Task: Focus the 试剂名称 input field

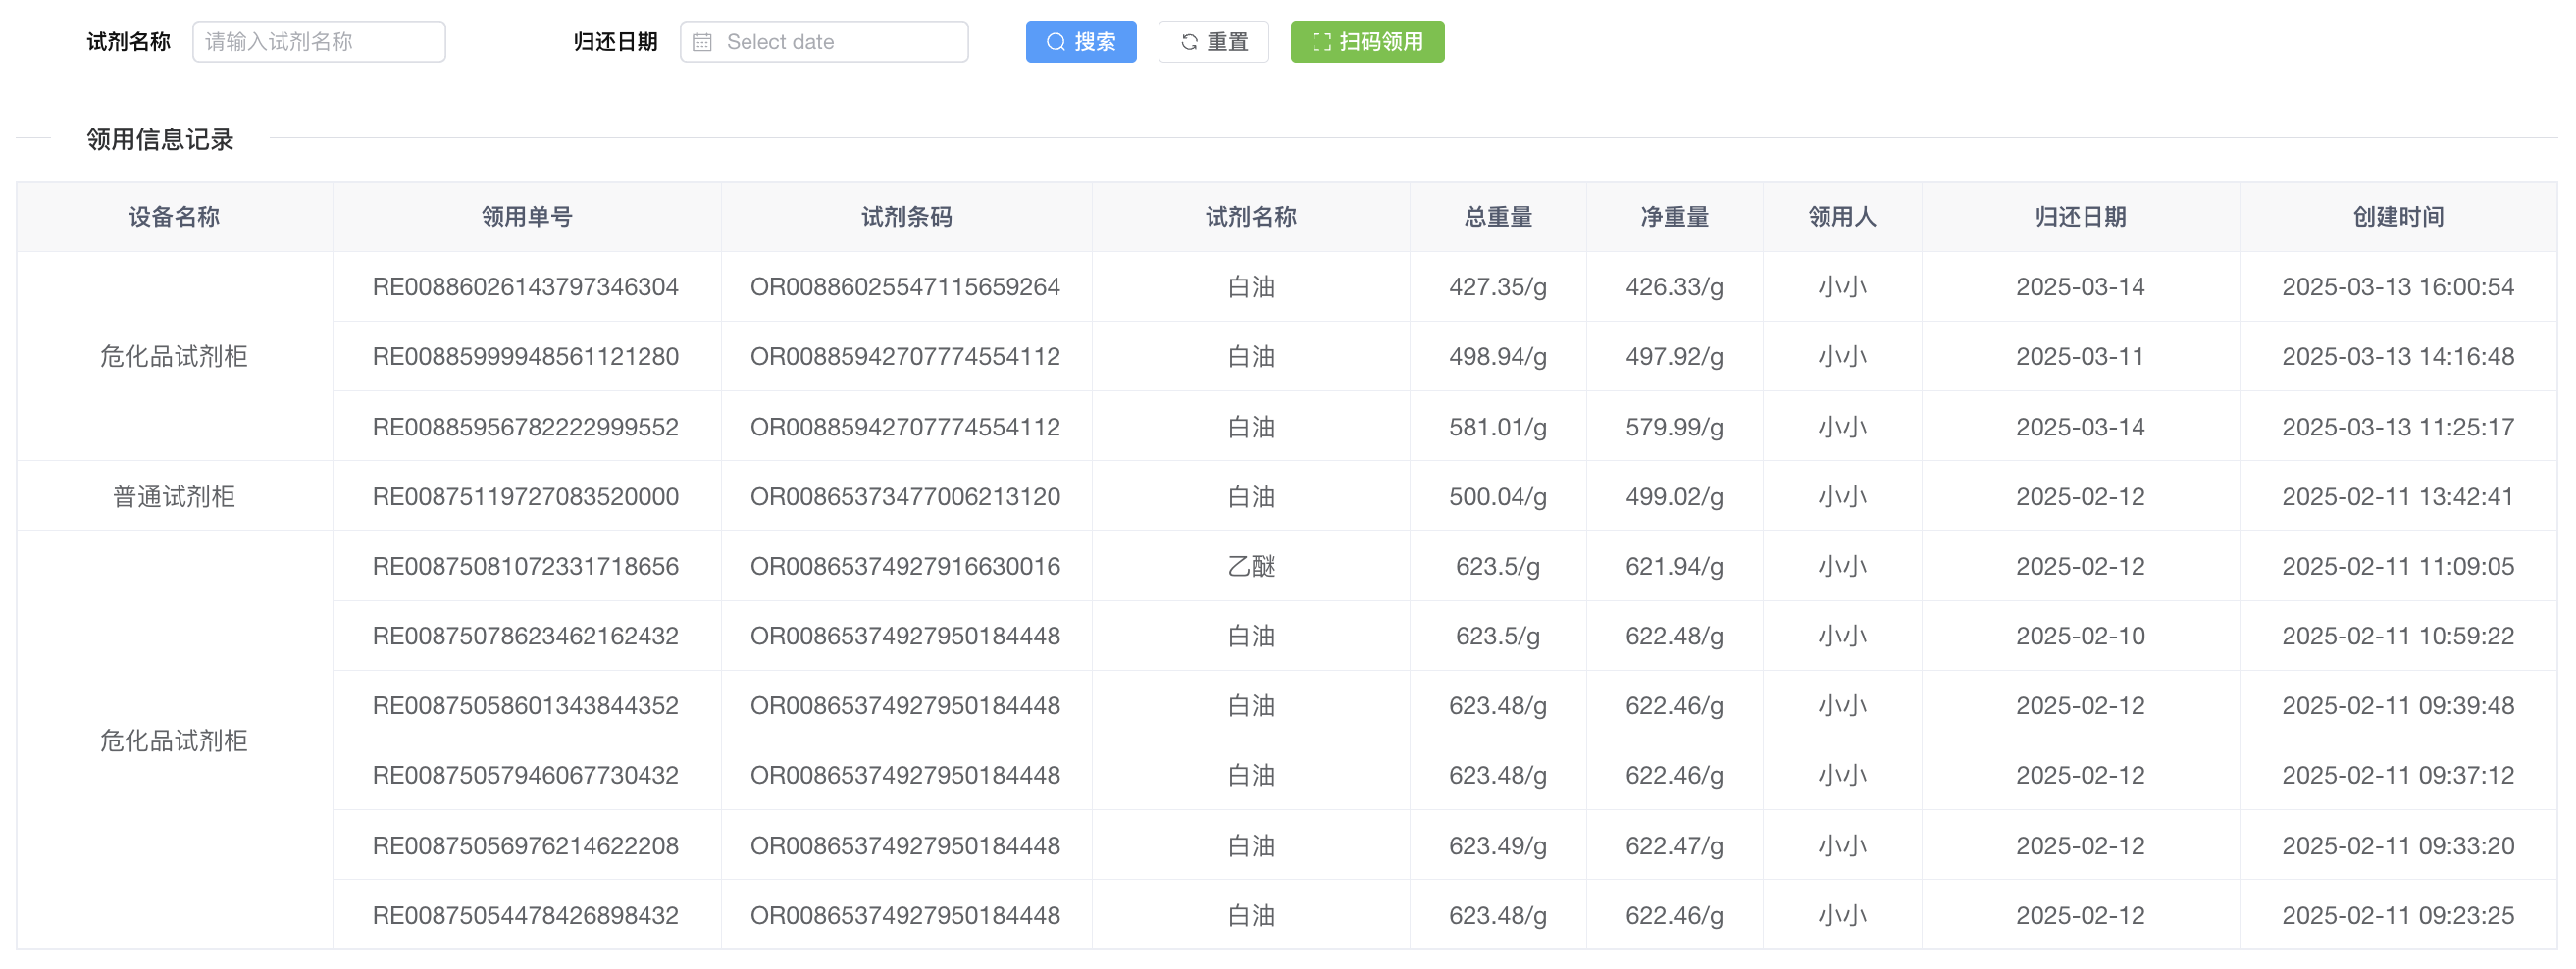Action: click(x=319, y=42)
